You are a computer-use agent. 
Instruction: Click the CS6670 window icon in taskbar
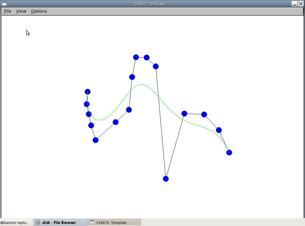click(92, 222)
